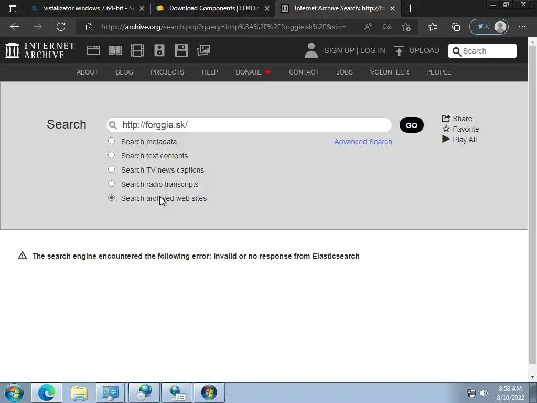Open the Video film strip icon
The width and height of the screenshot is (537, 403).
click(x=137, y=50)
